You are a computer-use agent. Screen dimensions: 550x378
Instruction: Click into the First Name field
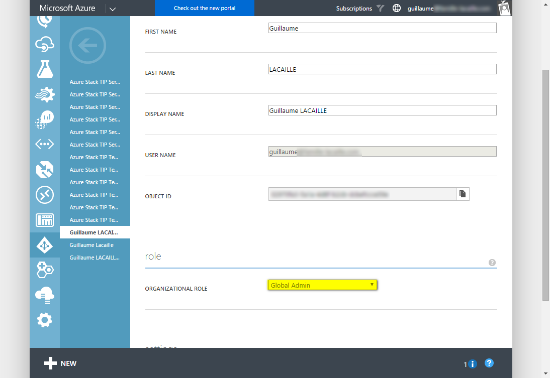point(382,28)
